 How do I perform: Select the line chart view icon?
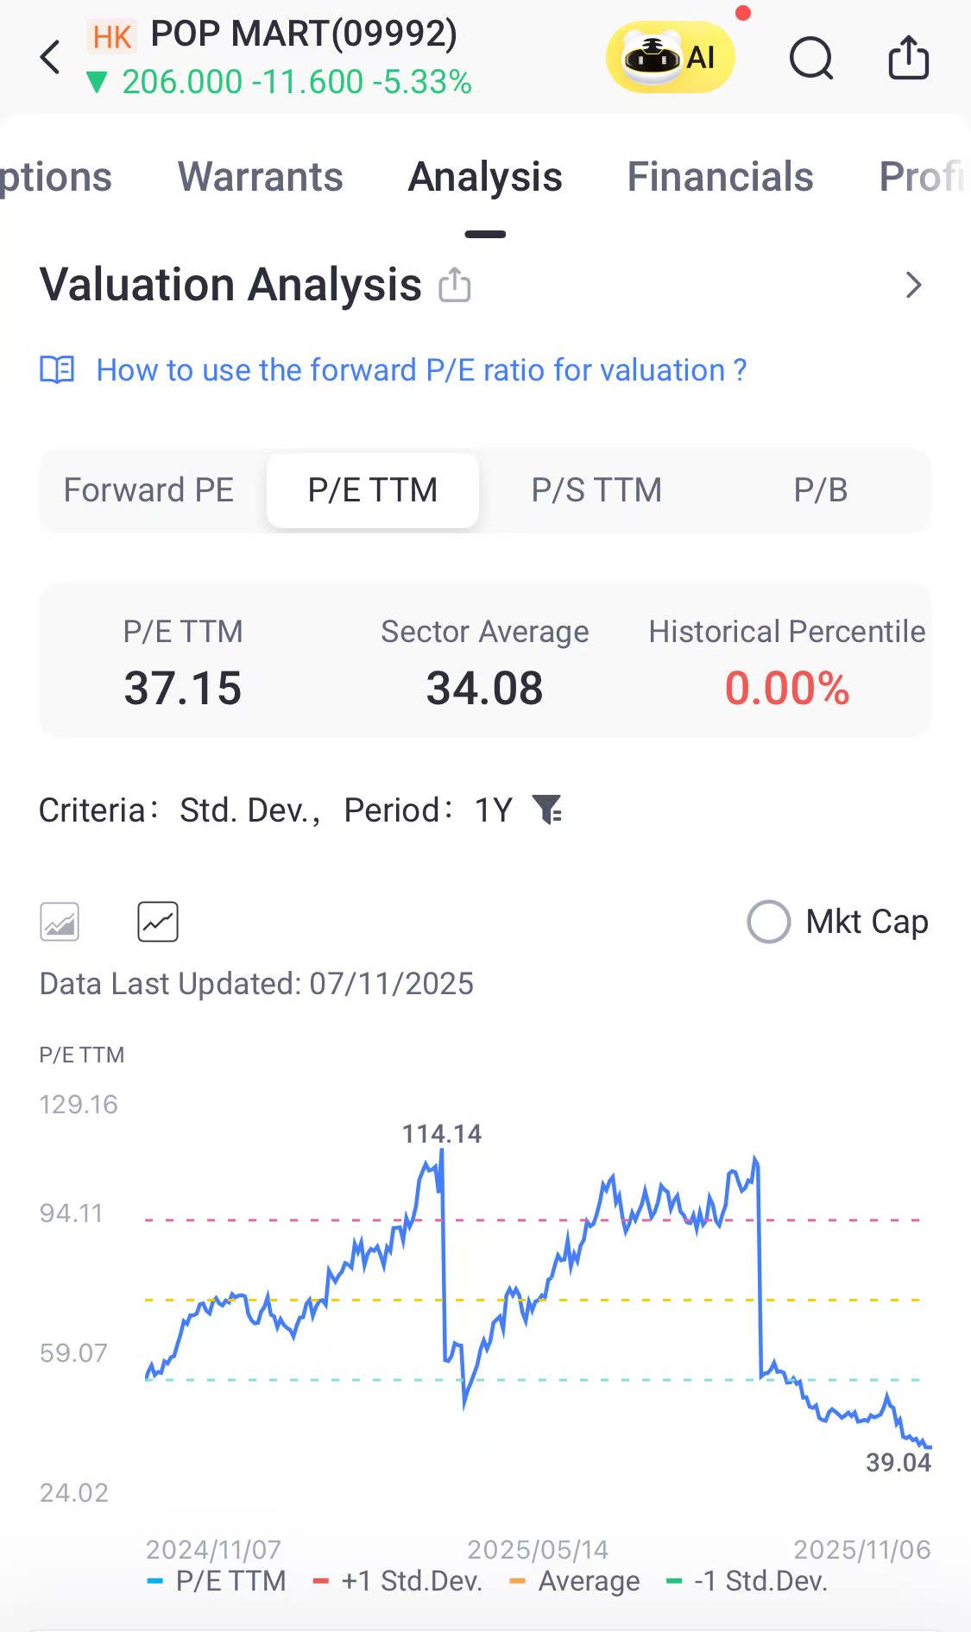(158, 922)
